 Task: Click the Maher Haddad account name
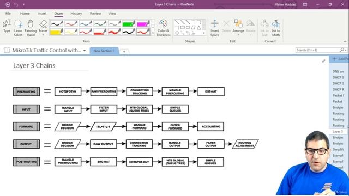[x=285, y=4]
